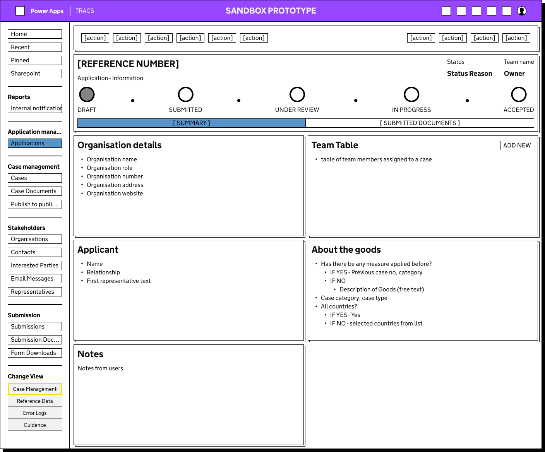The image size is (545, 452).
Task: Click Notes from users text
Action: (100, 368)
